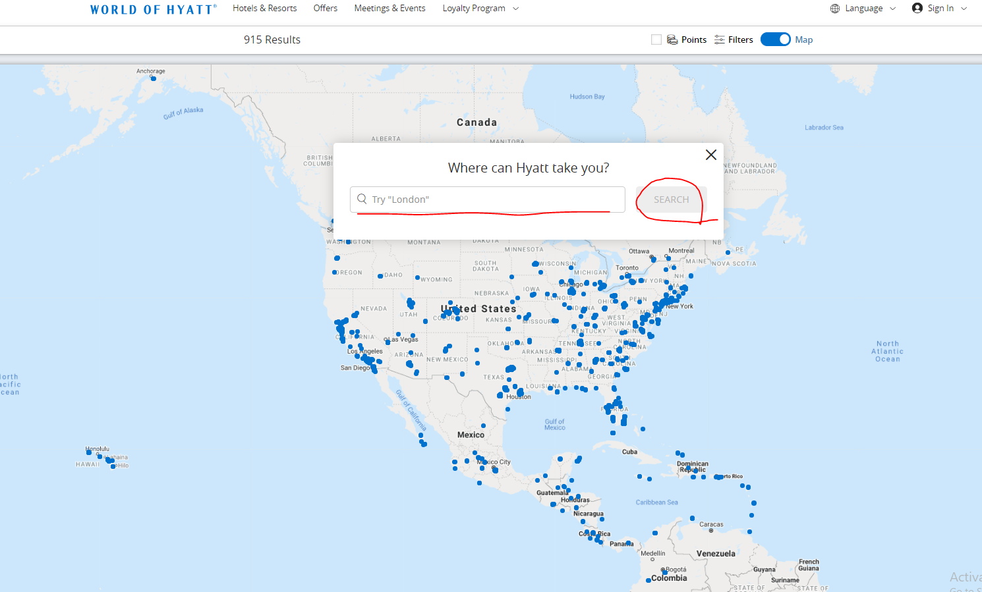Click the Anchorage hotel marker
Screen dimensions: 982x592
point(153,78)
